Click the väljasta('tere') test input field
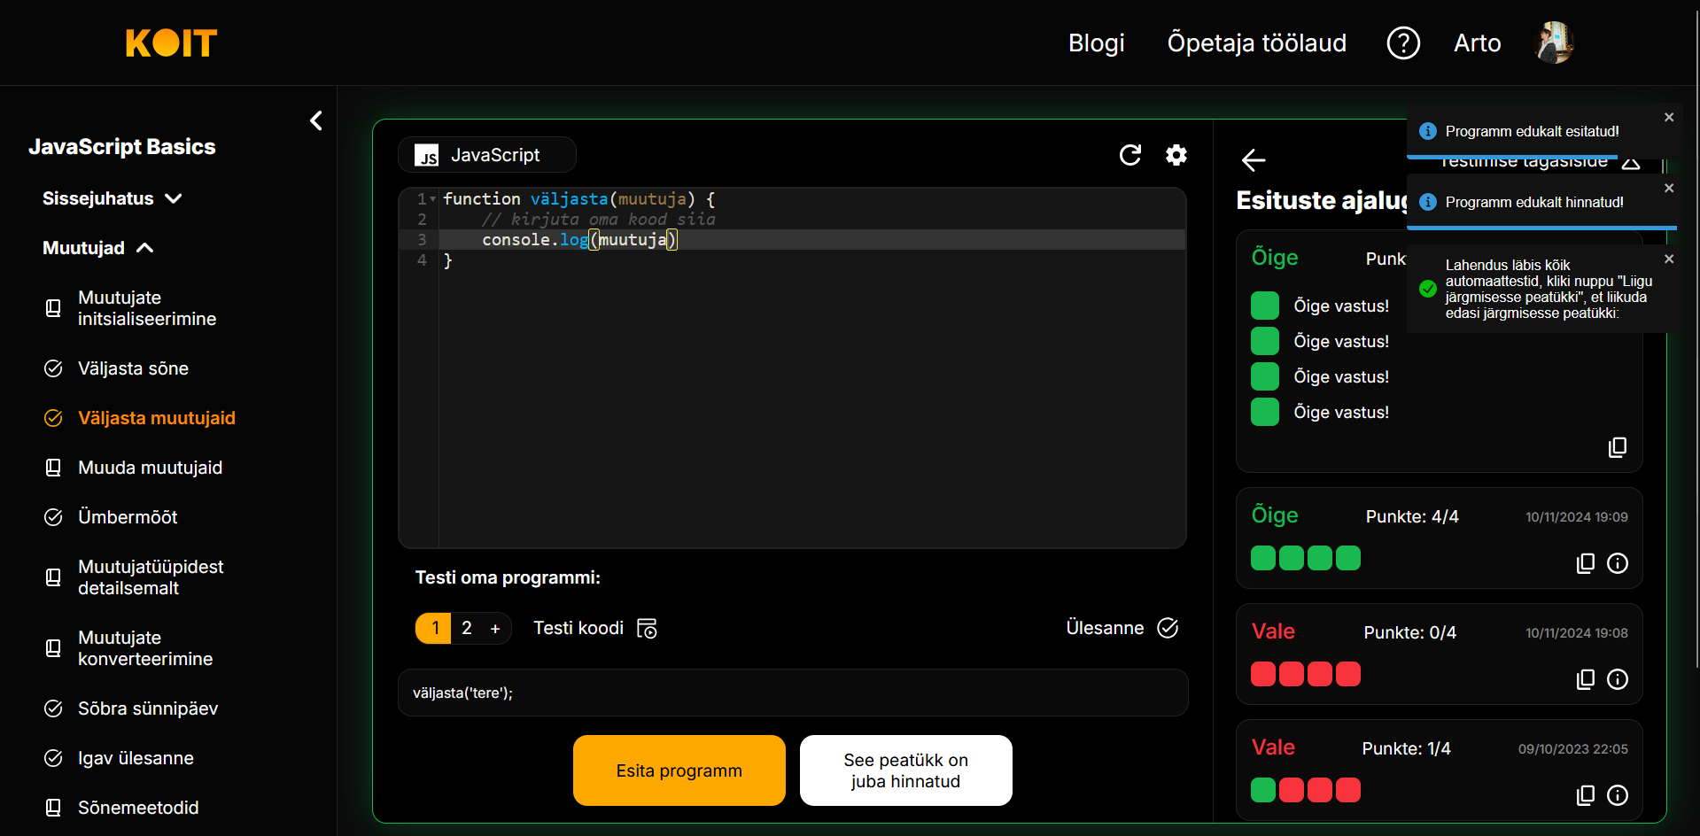This screenshot has height=836, width=1700. point(792,693)
